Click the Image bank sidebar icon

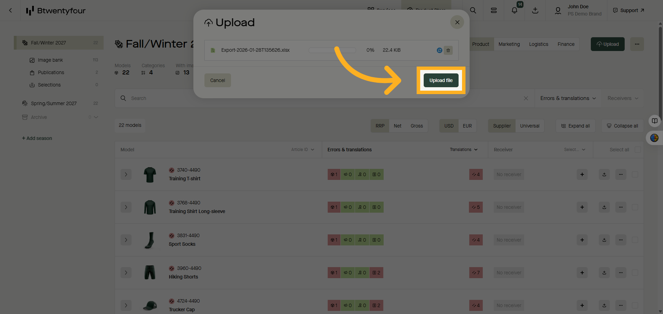point(32,60)
